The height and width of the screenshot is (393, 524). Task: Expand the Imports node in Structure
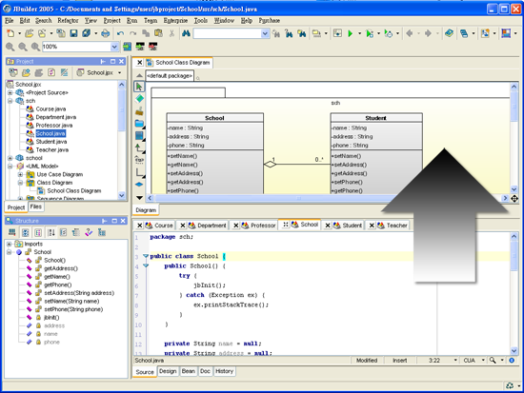point(9,245)
